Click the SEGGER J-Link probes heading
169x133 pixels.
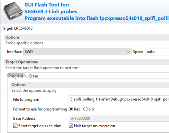51,11
